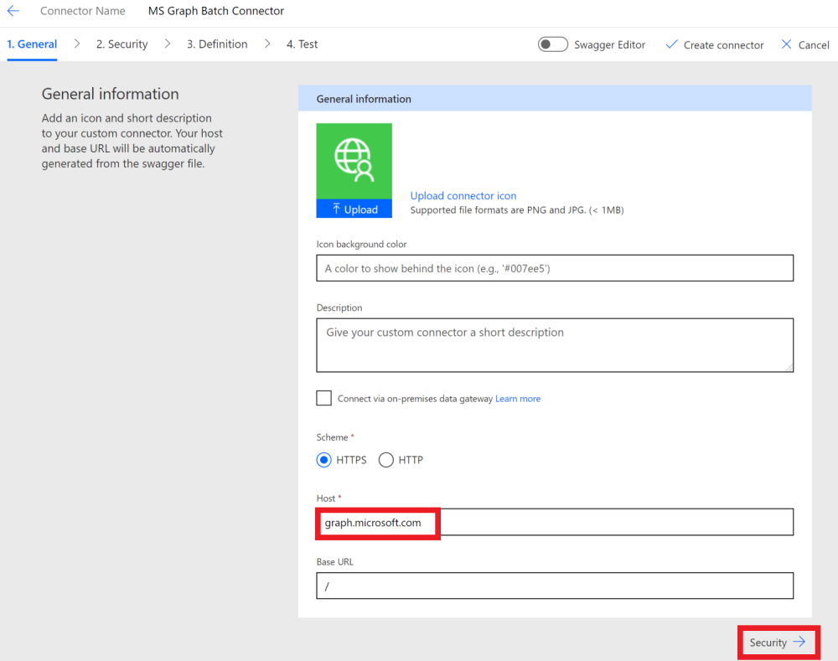Screen dimensions: 838x661
Task: Click the chevron between Definition and Test
Action: (267, 44)
